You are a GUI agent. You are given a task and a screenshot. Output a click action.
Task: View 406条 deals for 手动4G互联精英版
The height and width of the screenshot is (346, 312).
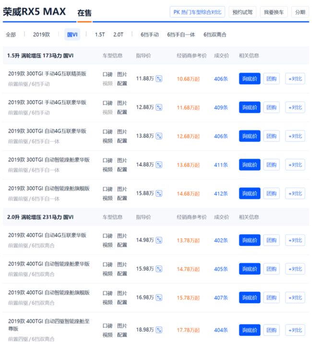click(221, 79)
